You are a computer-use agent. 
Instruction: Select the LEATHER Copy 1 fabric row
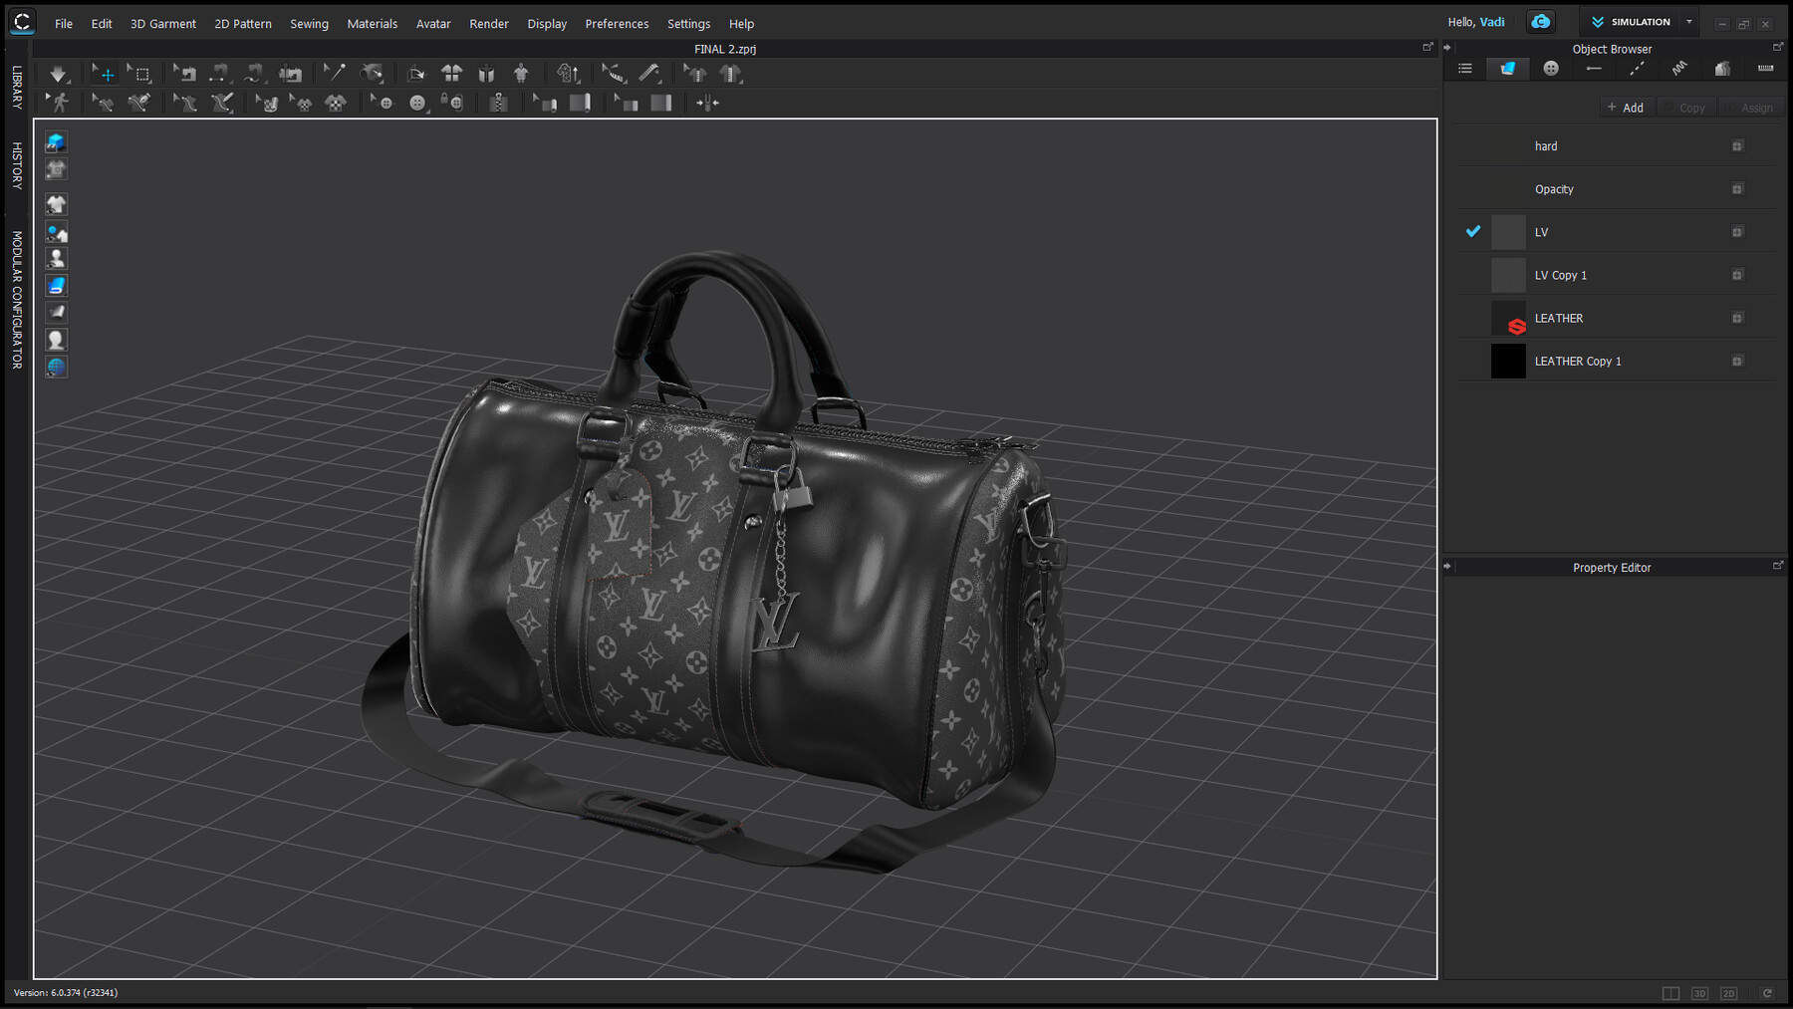[1617, 361]
